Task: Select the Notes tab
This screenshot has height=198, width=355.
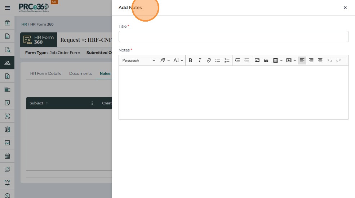Action: [105, 73]
